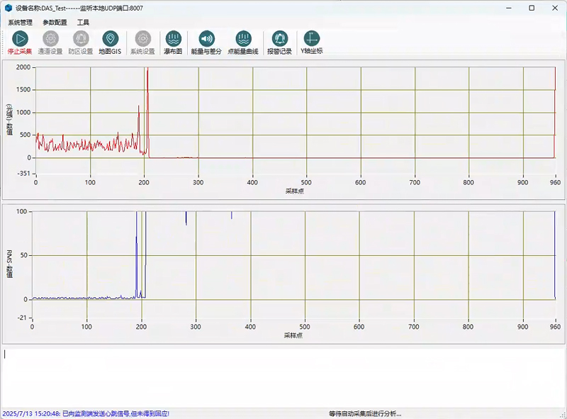This screenshot has height=419, width=567.
Task: Open 能量与差分 energy and difference view
Action: pyautogui.click(x=206, y=39)
